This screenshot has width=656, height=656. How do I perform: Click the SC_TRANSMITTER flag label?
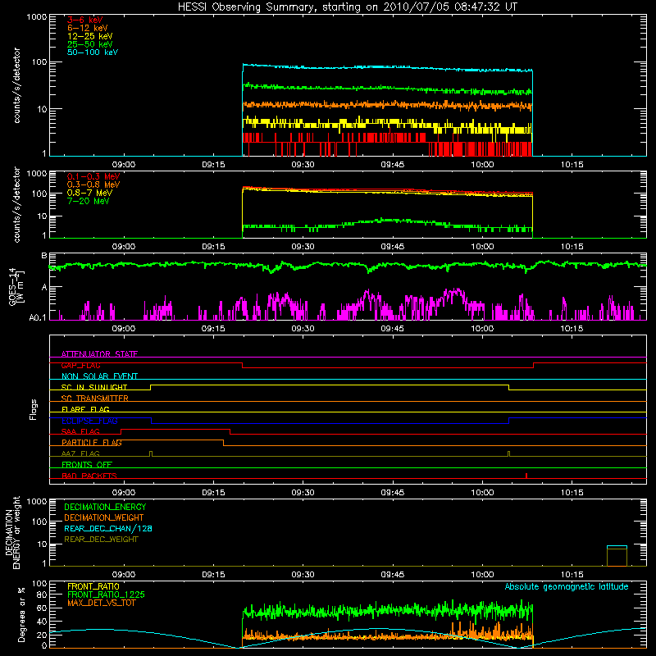[95, 399]
